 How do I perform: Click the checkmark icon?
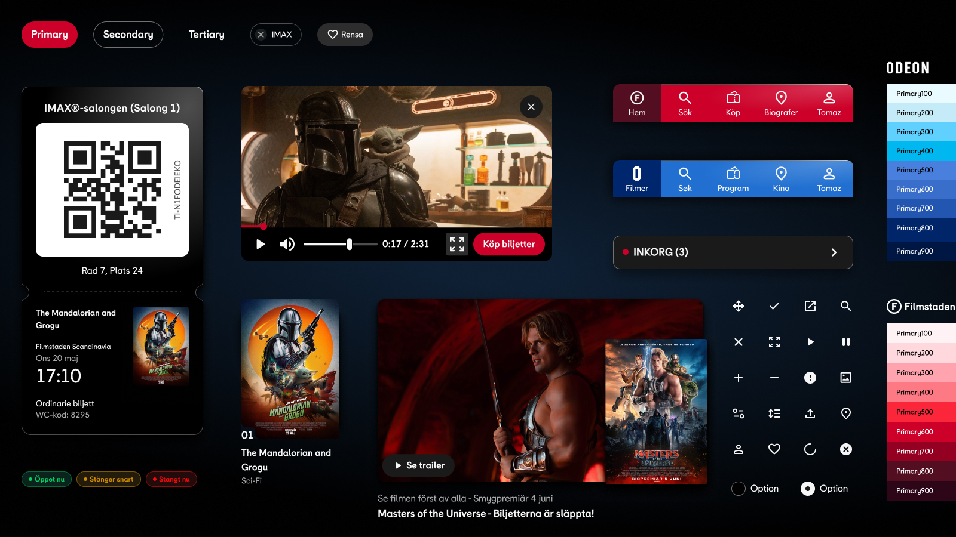(x=774, y=306)
